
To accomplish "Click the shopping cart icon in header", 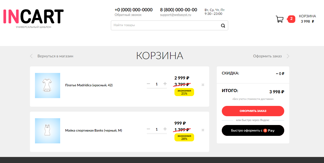I will tap(279, 19).
